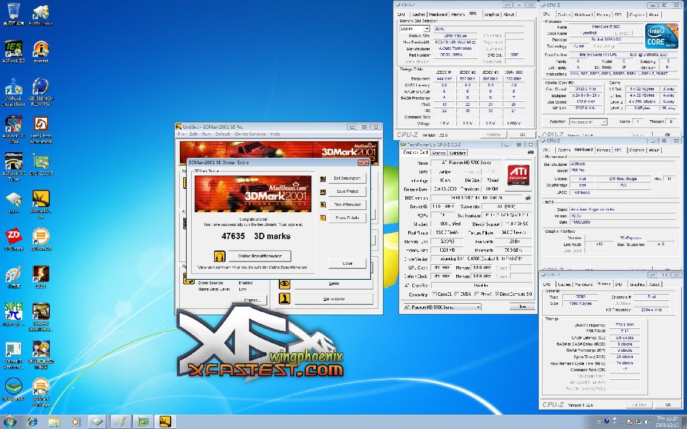Click the Close button in GPU-Z

(522, 307)
